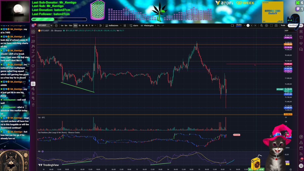Toggle hide all drawings eye icon

(x=33, y=99)
